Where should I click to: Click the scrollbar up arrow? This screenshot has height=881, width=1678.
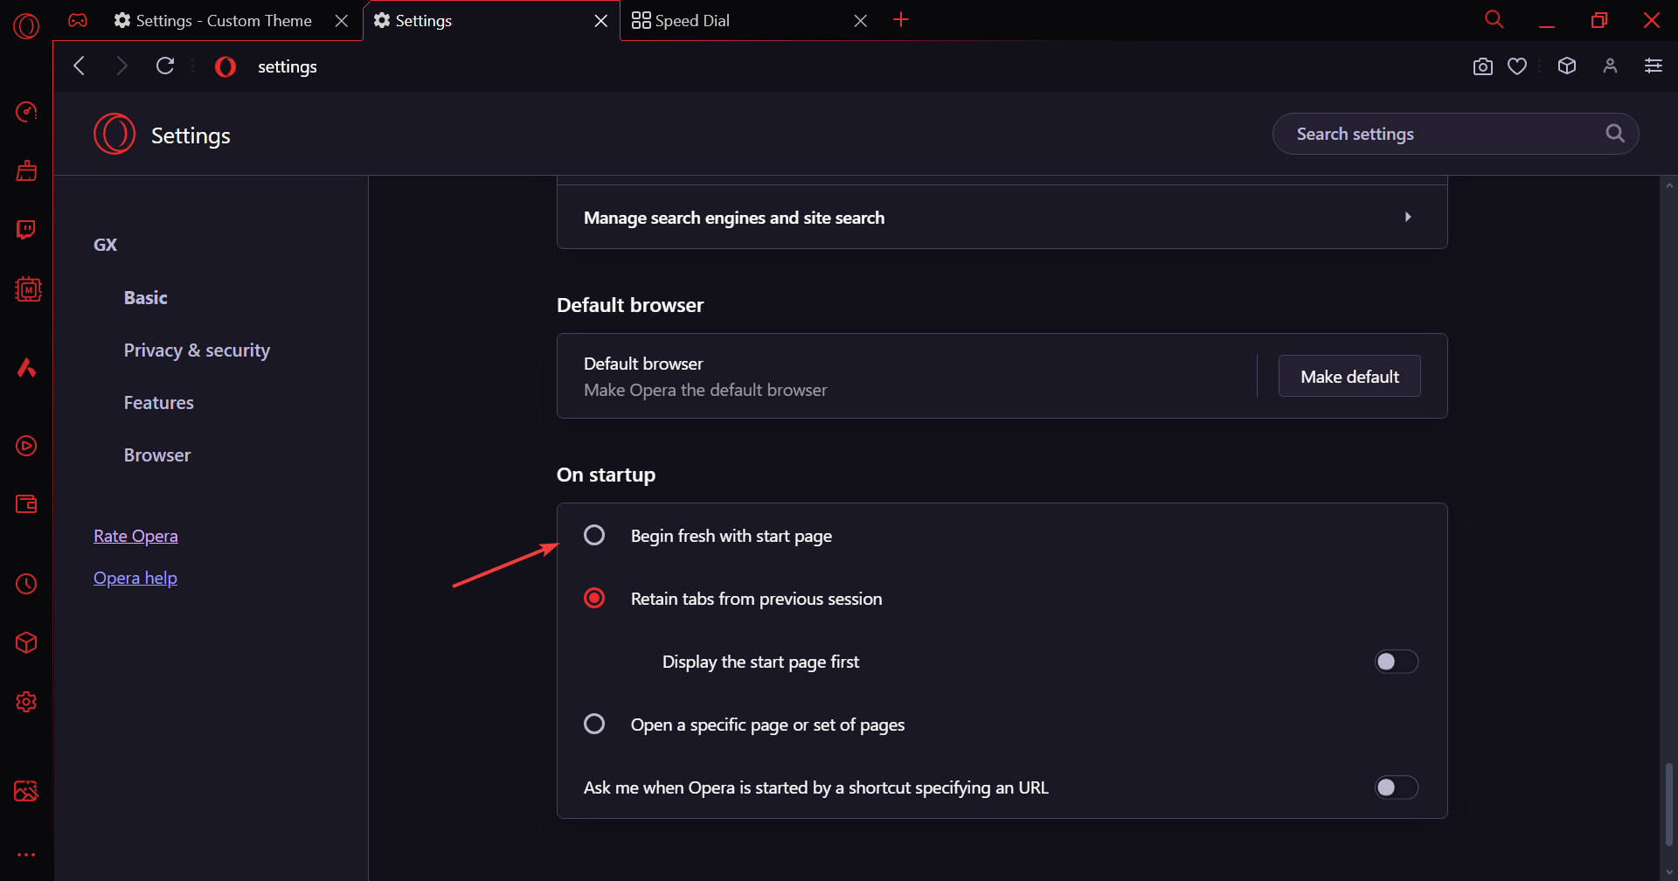[1669, 185]
